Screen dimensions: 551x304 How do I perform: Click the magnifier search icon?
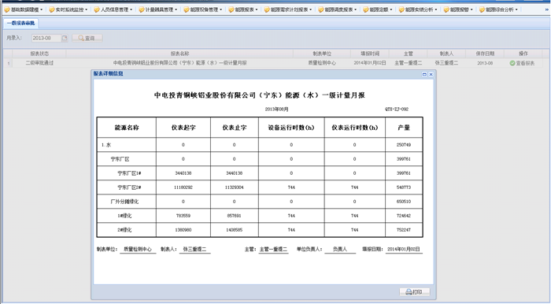(81, 38)
